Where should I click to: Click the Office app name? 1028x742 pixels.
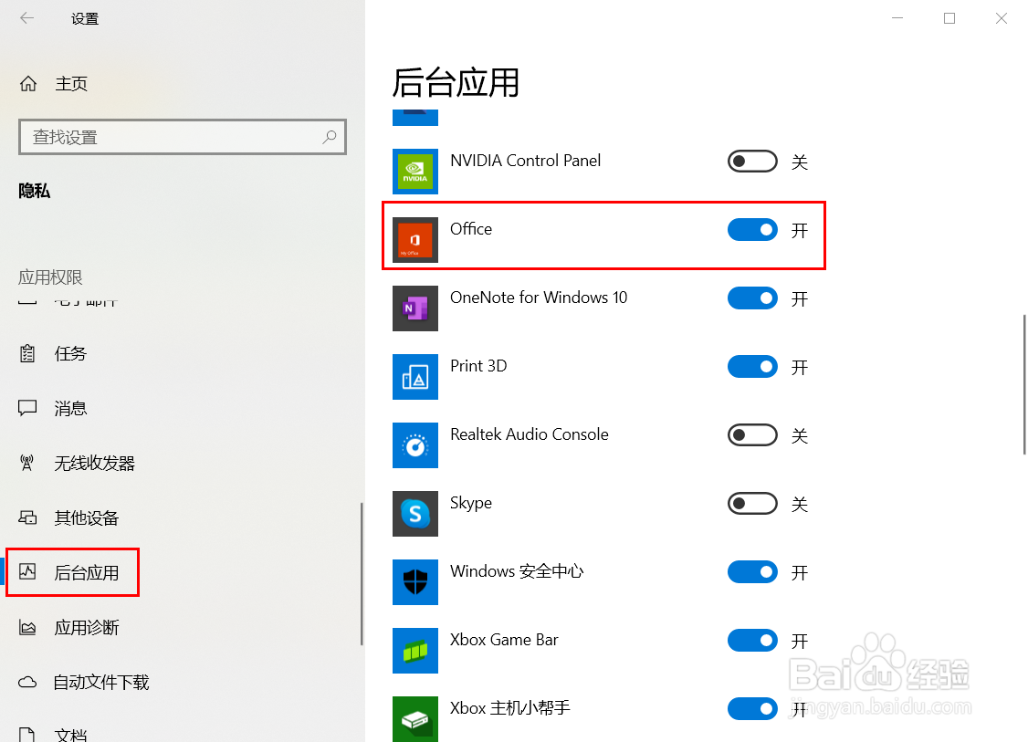pos(471,229)
